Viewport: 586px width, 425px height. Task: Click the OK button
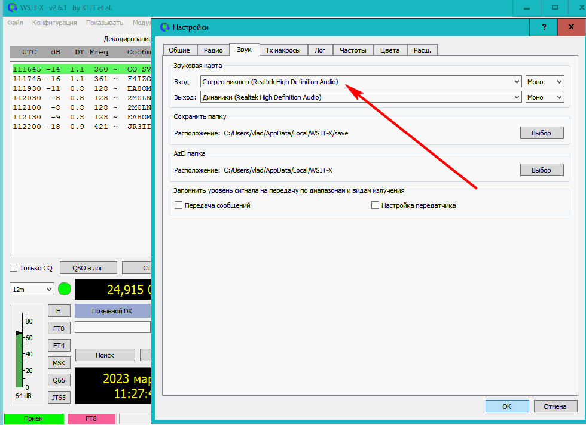pyautogui.click(x=507, y=406)
